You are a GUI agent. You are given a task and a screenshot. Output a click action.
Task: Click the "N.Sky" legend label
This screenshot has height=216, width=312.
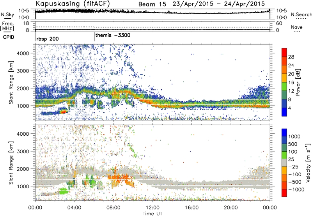7,14
